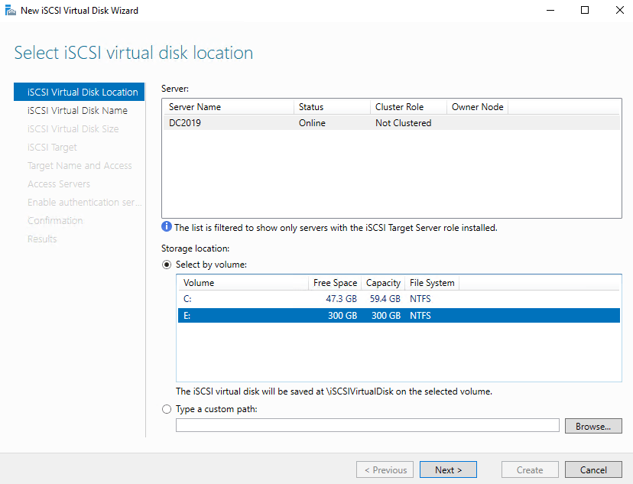Go to iSCSI Virtual Disk Name step
Screen dimensions: 633x484
point(77,111)
